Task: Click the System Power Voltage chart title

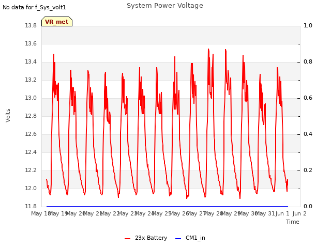Action: (165, 6)
